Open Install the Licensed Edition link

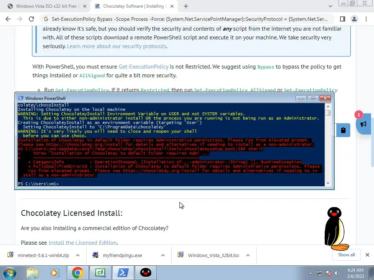click(83, 242)
